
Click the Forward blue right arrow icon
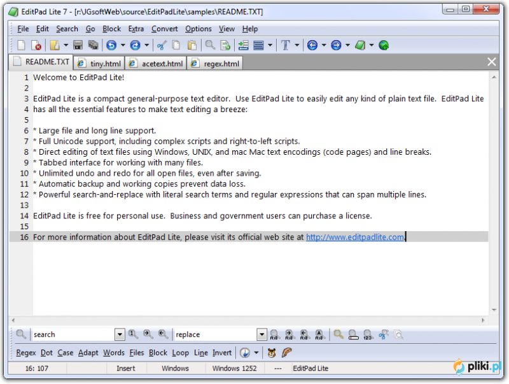(x=336, y=45)
